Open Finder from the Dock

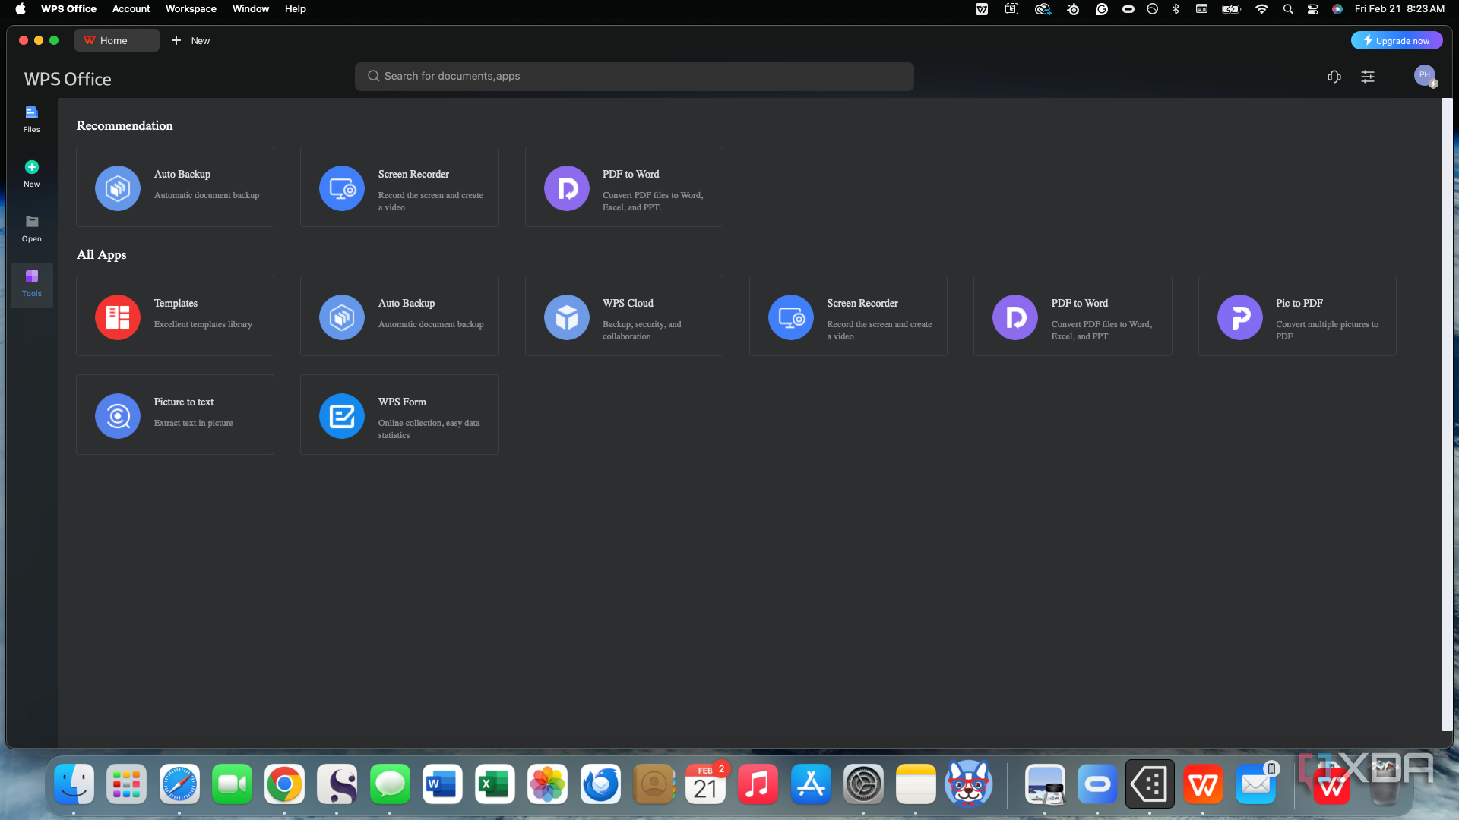point(74,784)
